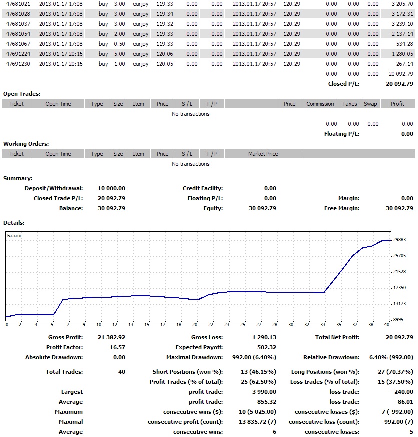Click the Market Price column header
The width and height of the screenshot is (418, 437).
tap(263, 154)
